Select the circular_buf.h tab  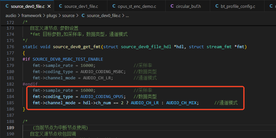coord(188,6)
